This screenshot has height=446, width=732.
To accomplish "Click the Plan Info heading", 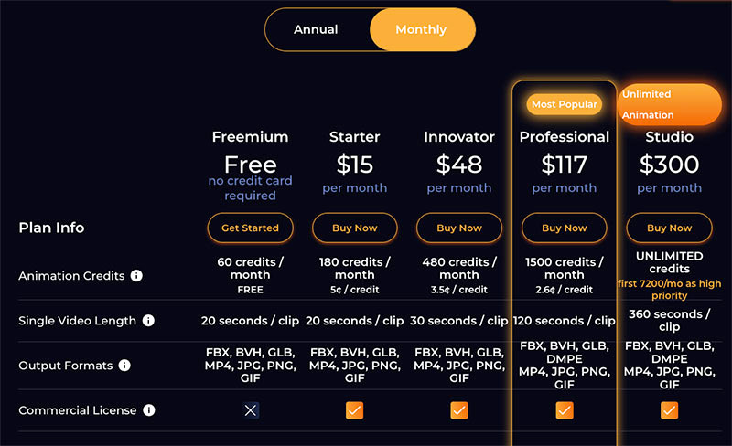I will click(x=51, y=228).
